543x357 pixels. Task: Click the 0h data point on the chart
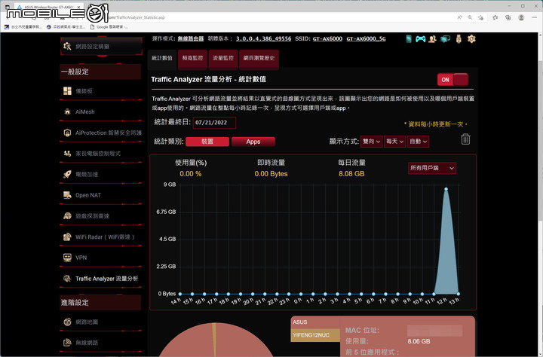click(301, 294)
